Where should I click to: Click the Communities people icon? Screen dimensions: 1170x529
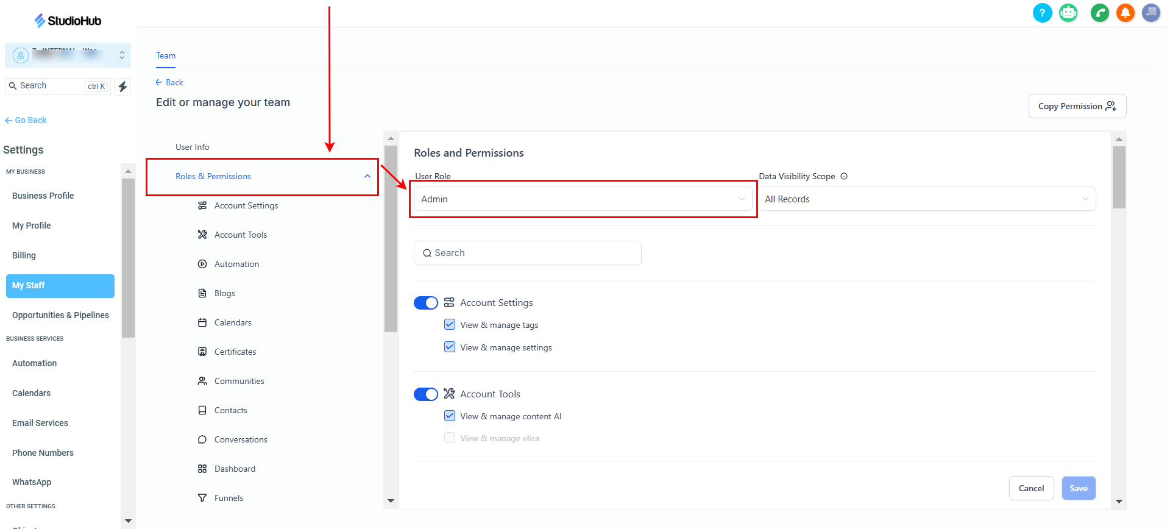[202, 381]
